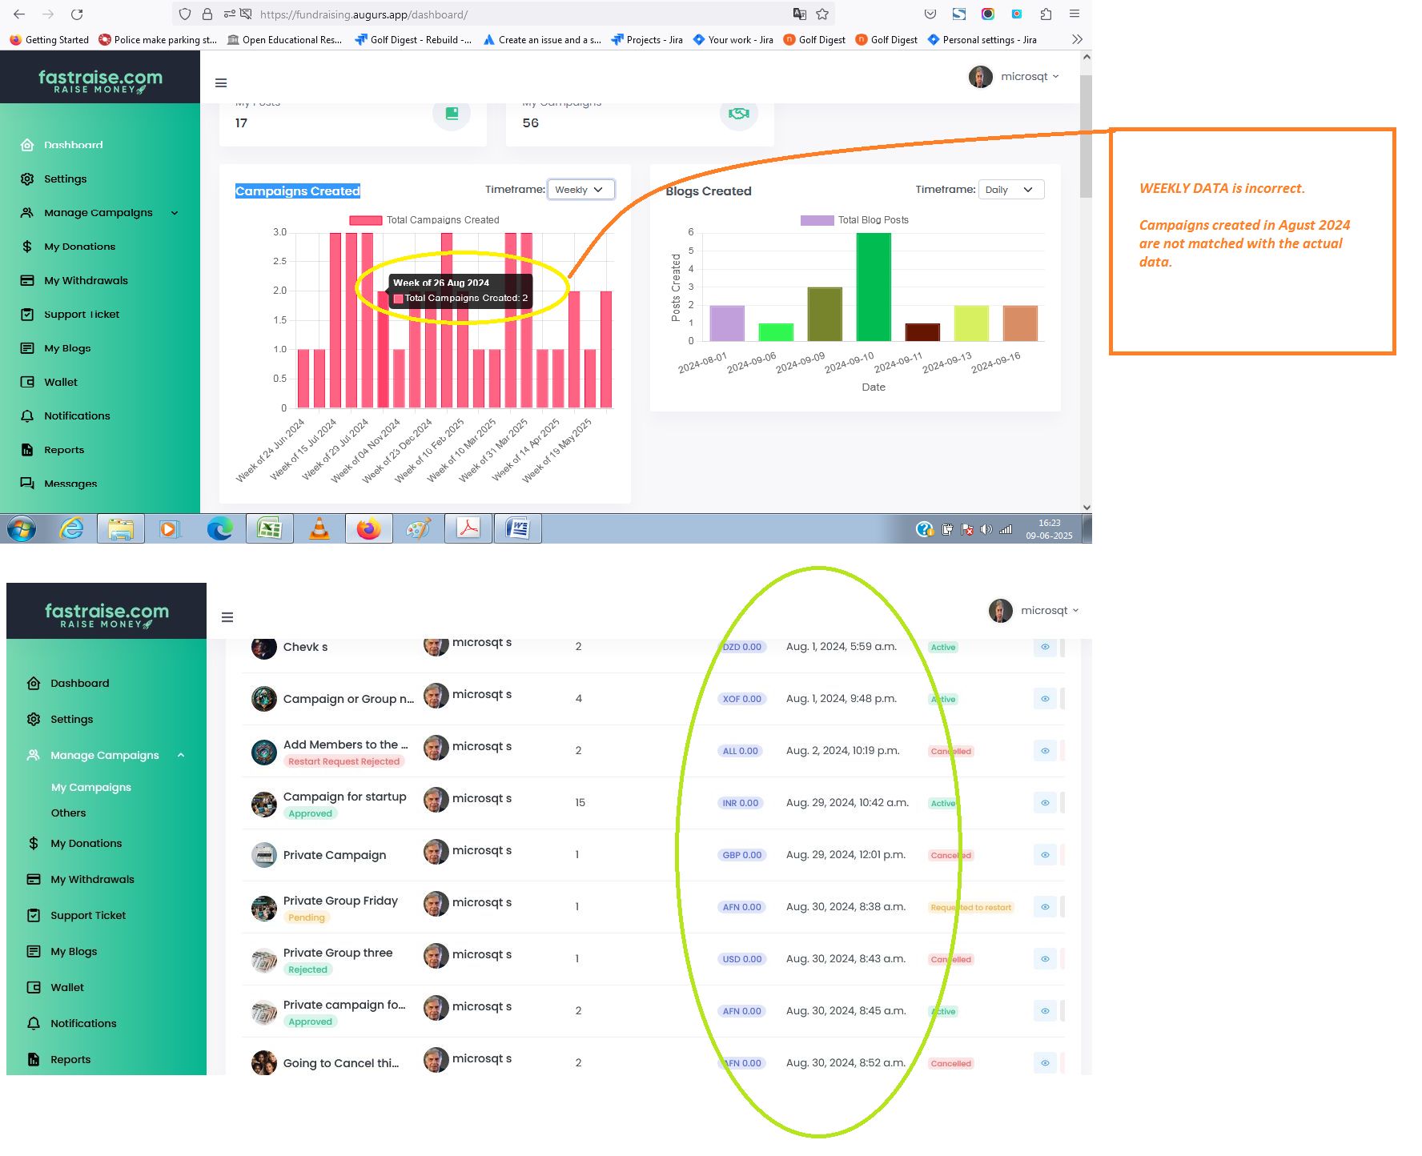Screen dimensions: 1422x1156
Task: Click the fastraise.com logo on the top dashboard
Action: pos(100,81)
